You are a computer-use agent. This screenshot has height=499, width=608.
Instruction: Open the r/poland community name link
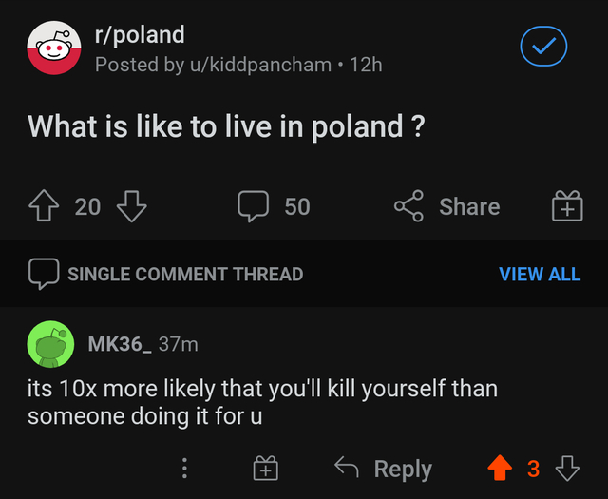140,35
